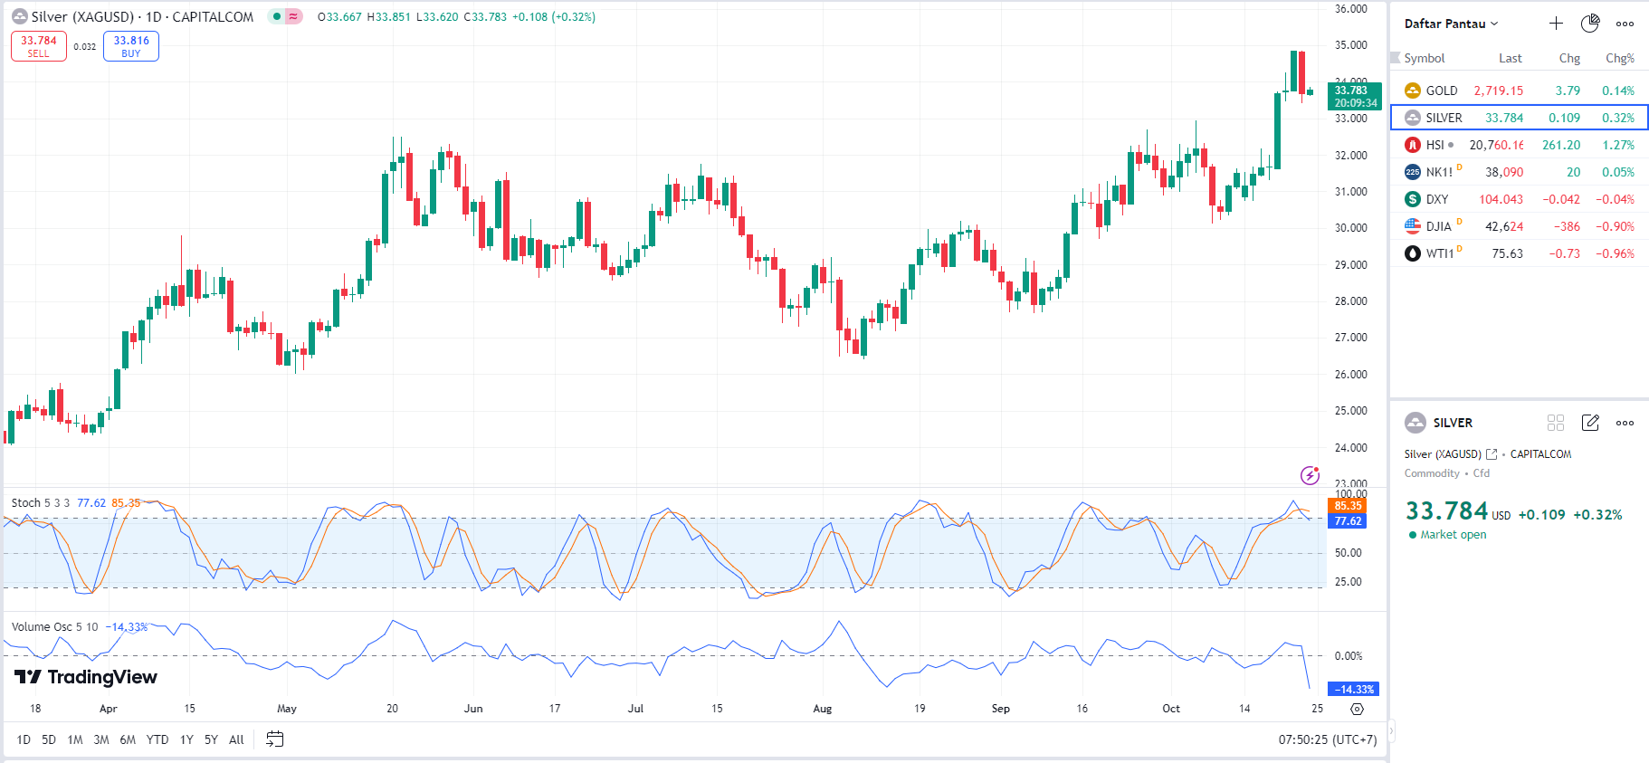This screenshot has width=1649, height=763.
Task: Open chart axis settings hexagon icon
Action: pyautogui.click(x=1357, y=709)
